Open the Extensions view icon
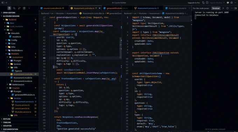This screenshot has width=238, height=132. pos(24,8)
